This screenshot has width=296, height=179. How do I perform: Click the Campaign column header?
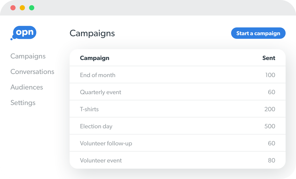pos(95,58)
